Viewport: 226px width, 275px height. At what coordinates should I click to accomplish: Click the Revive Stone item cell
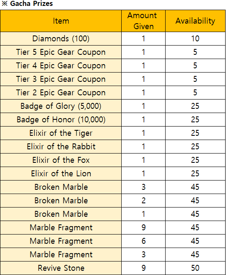tap(61, 268)
